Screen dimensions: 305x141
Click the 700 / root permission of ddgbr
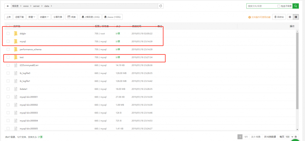pos(99,33)
